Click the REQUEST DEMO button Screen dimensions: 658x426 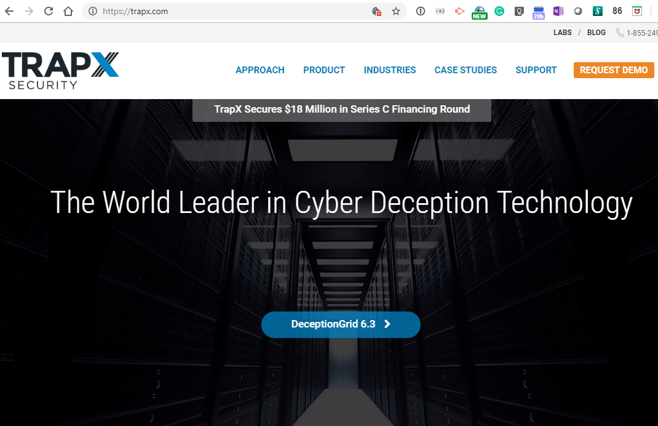[614, 70]
